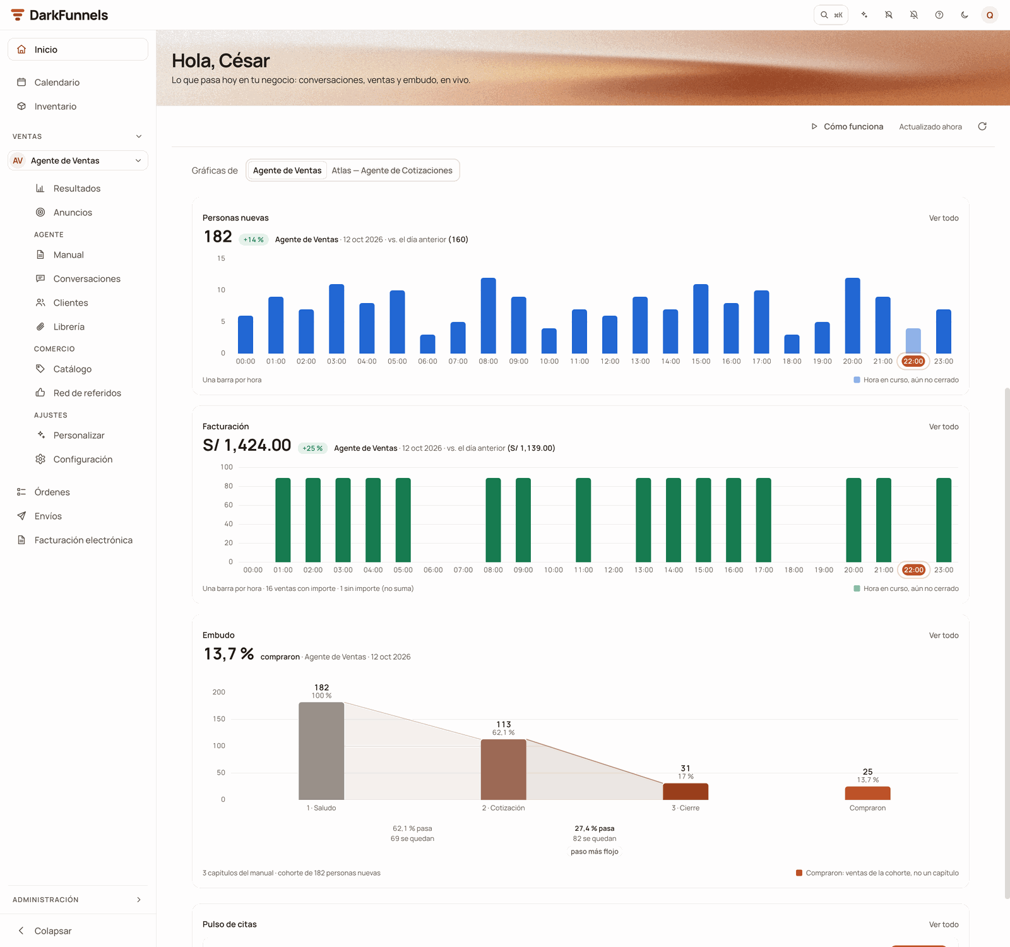Collapse the VENTAS section chevron

(139, 136)
